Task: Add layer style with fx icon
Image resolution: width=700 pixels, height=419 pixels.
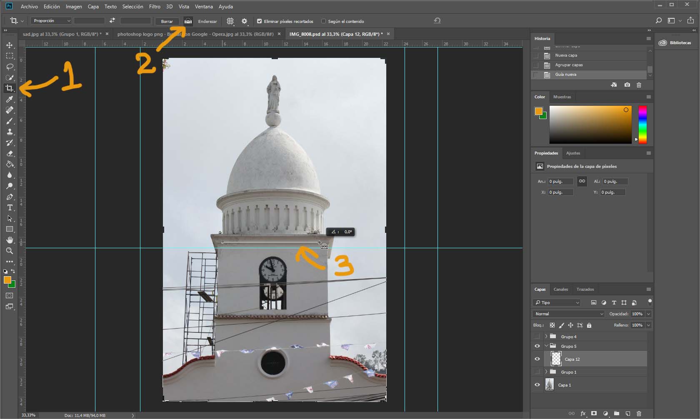Action: pos(583,413)
